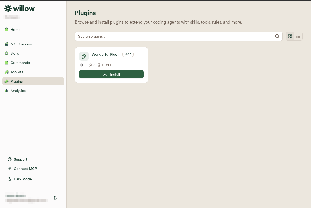Viewport: 311px width, 208px height.
Task: Click the v1.0.0 version badge
Action: pyautogui.click(x=128, y=54)
